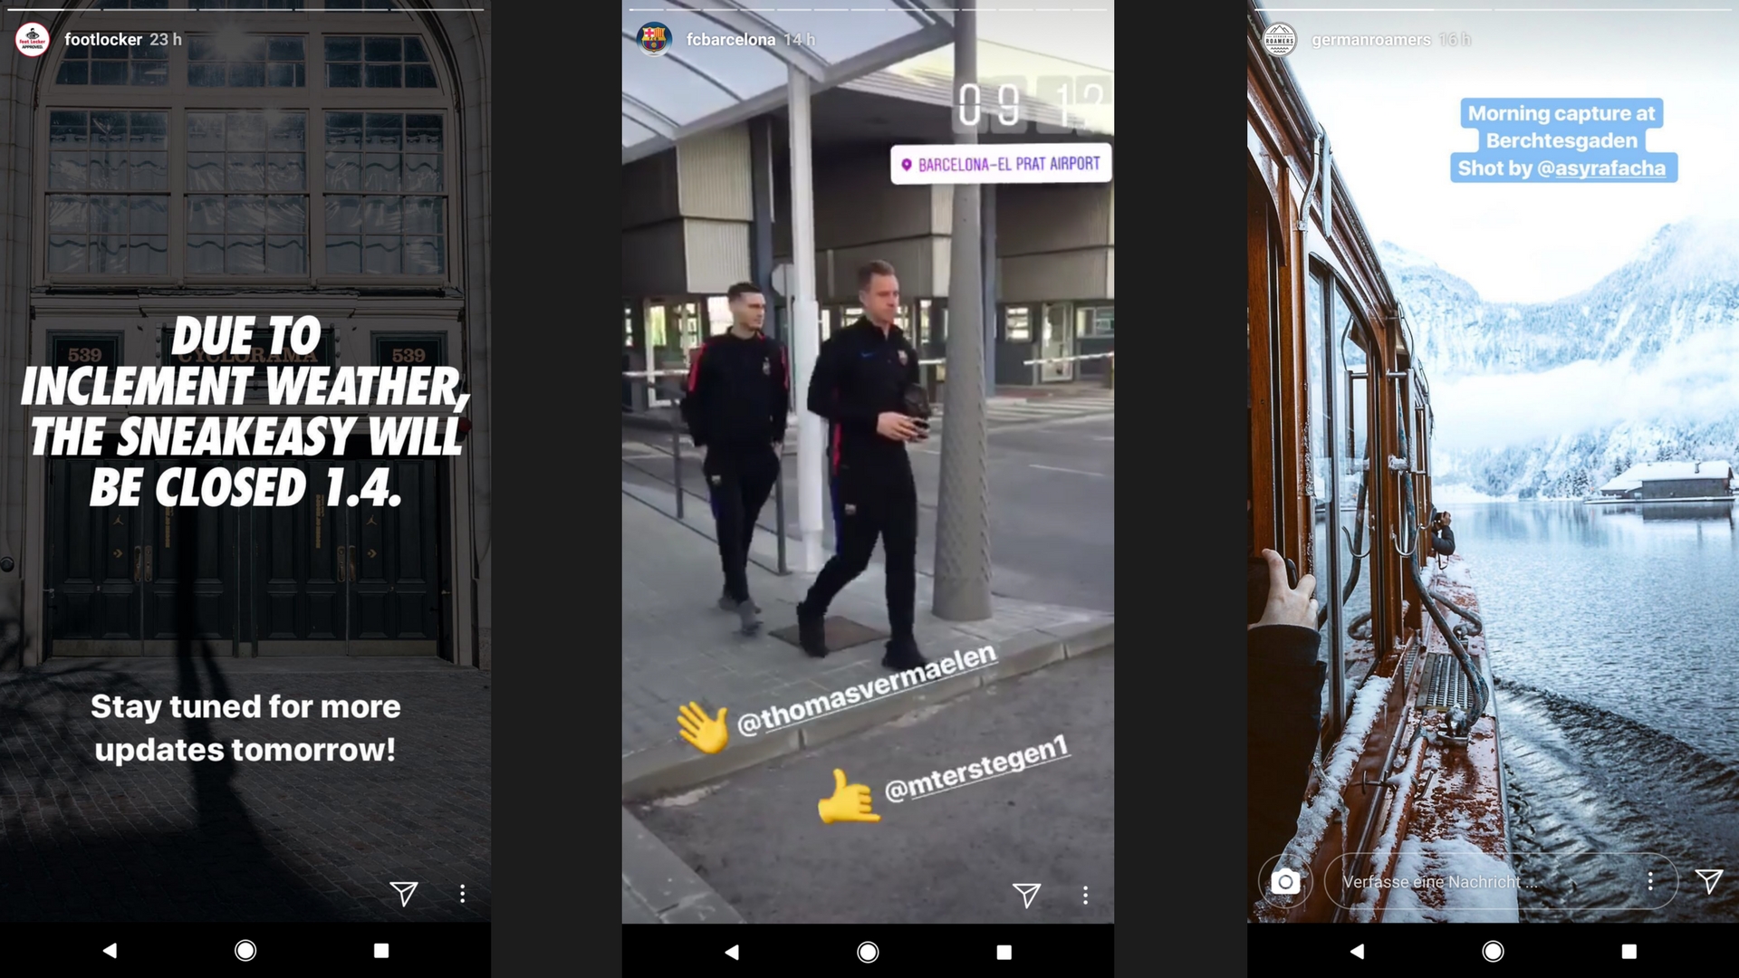Tap the camera icon on Story 3
This screenshot has width=1739, height=978.
(x=1285, y=879)
